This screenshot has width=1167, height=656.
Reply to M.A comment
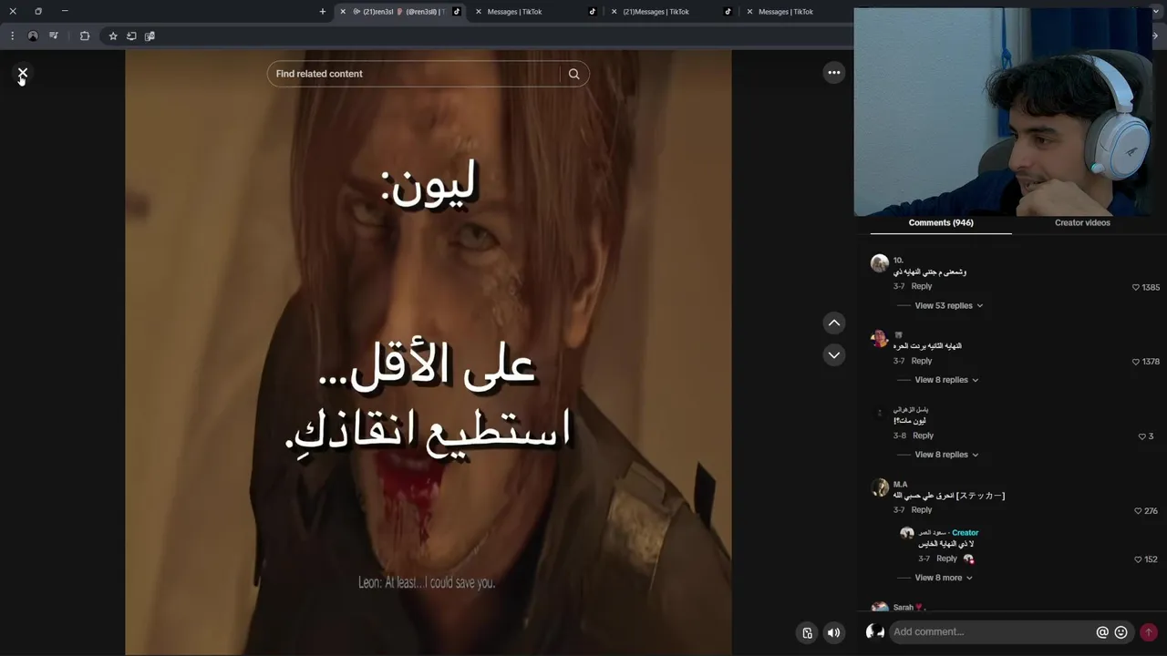(922, 510)
